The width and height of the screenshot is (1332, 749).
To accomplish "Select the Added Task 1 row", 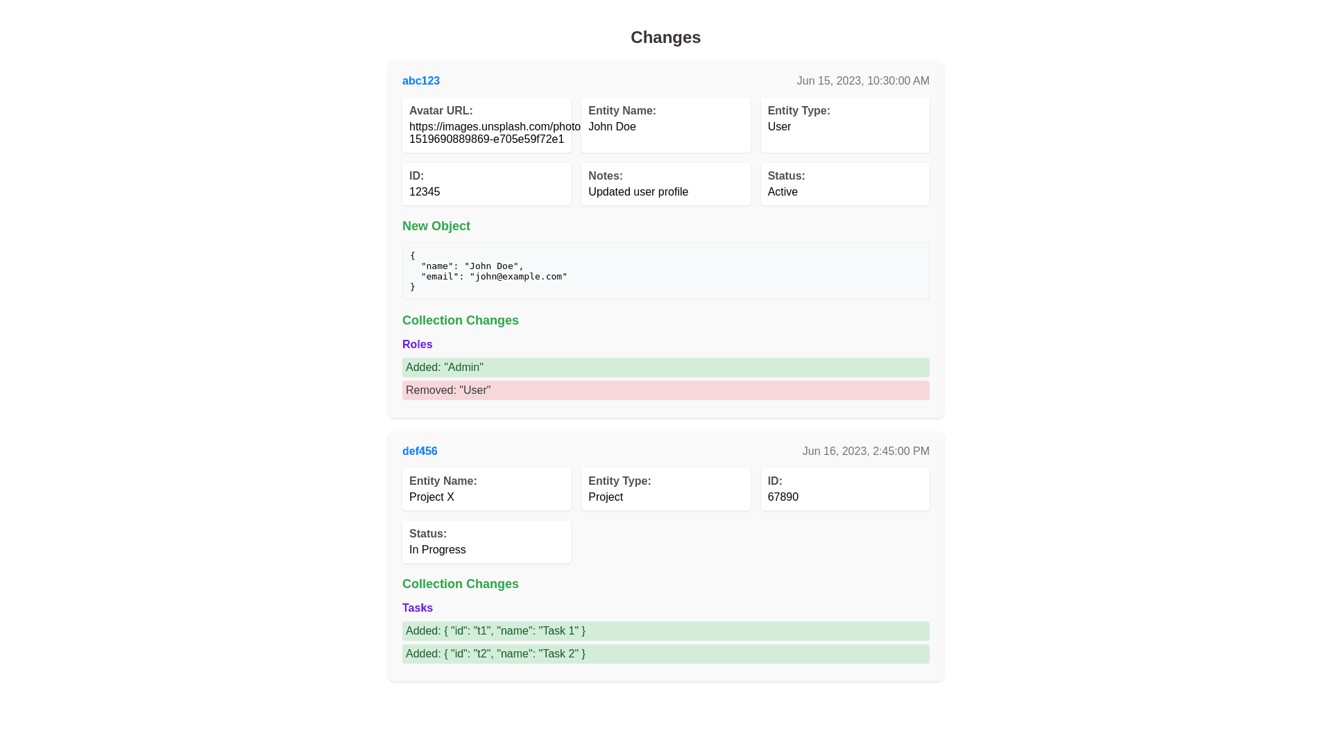I will [665, 631].
